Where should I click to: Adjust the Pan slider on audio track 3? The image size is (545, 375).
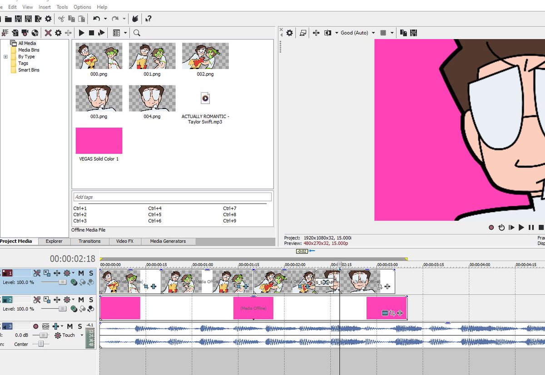(x=41, y=344)
